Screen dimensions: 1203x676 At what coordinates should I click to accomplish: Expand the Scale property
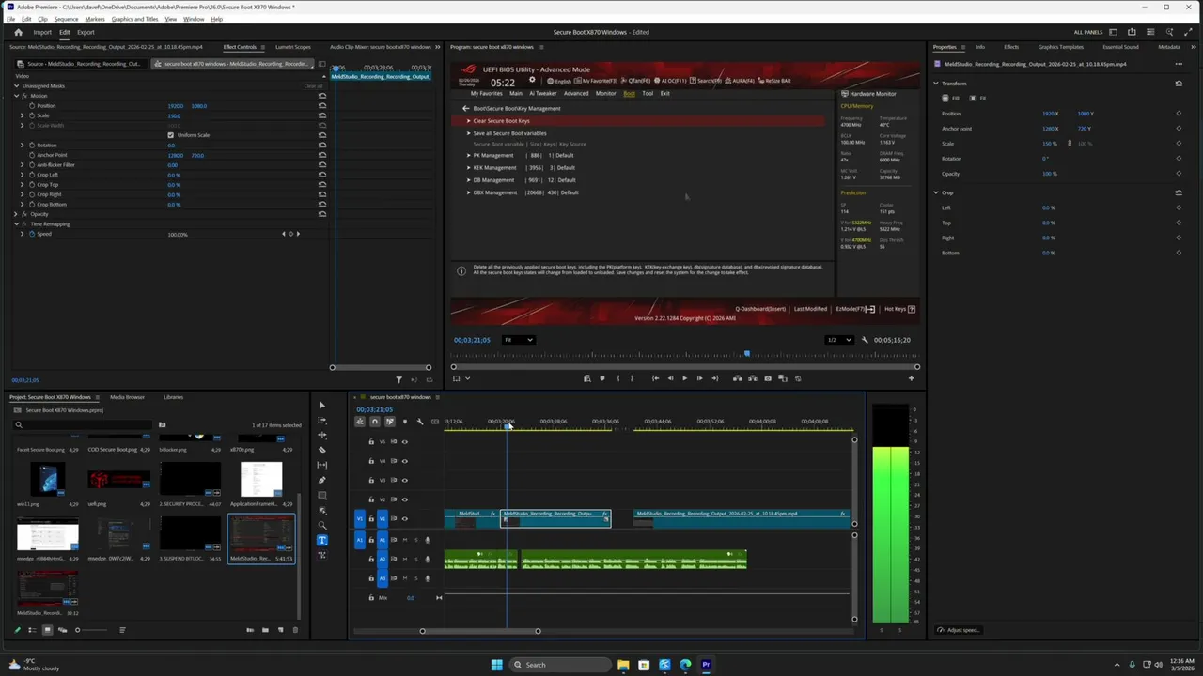tap(23, 115)
